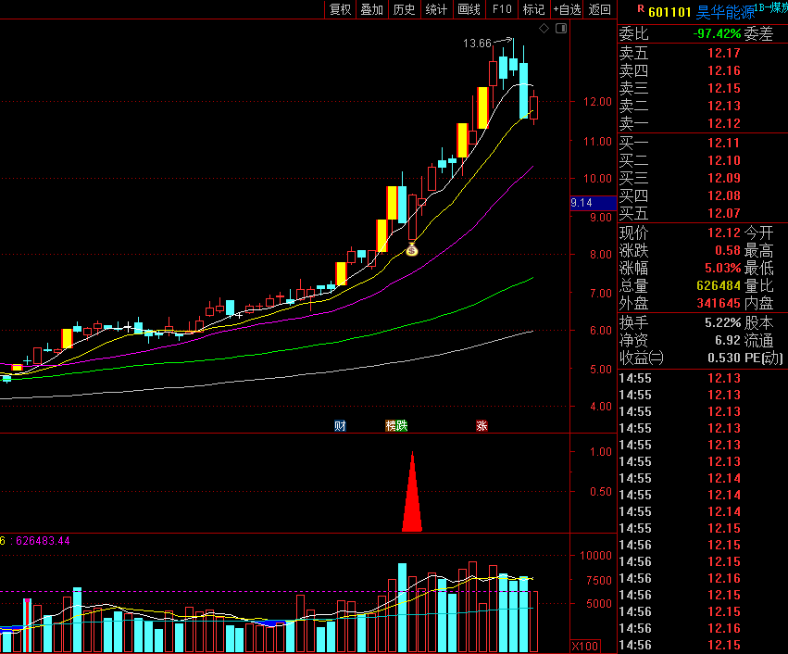Click the 9.14 price axis cursor label
This screenshot has height=654, width=788.
pyautogui.click(x=593, y=203)
